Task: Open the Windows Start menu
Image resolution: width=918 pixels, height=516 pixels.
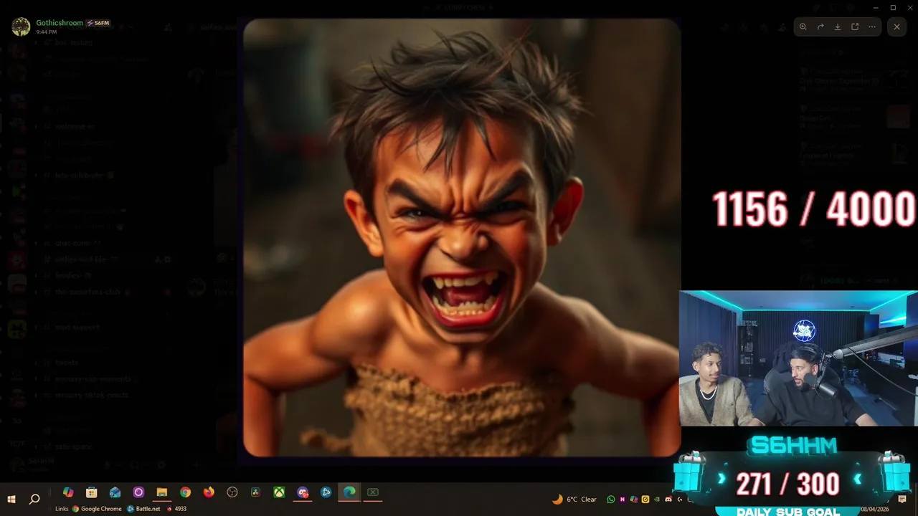Action: tap(11, 499)
